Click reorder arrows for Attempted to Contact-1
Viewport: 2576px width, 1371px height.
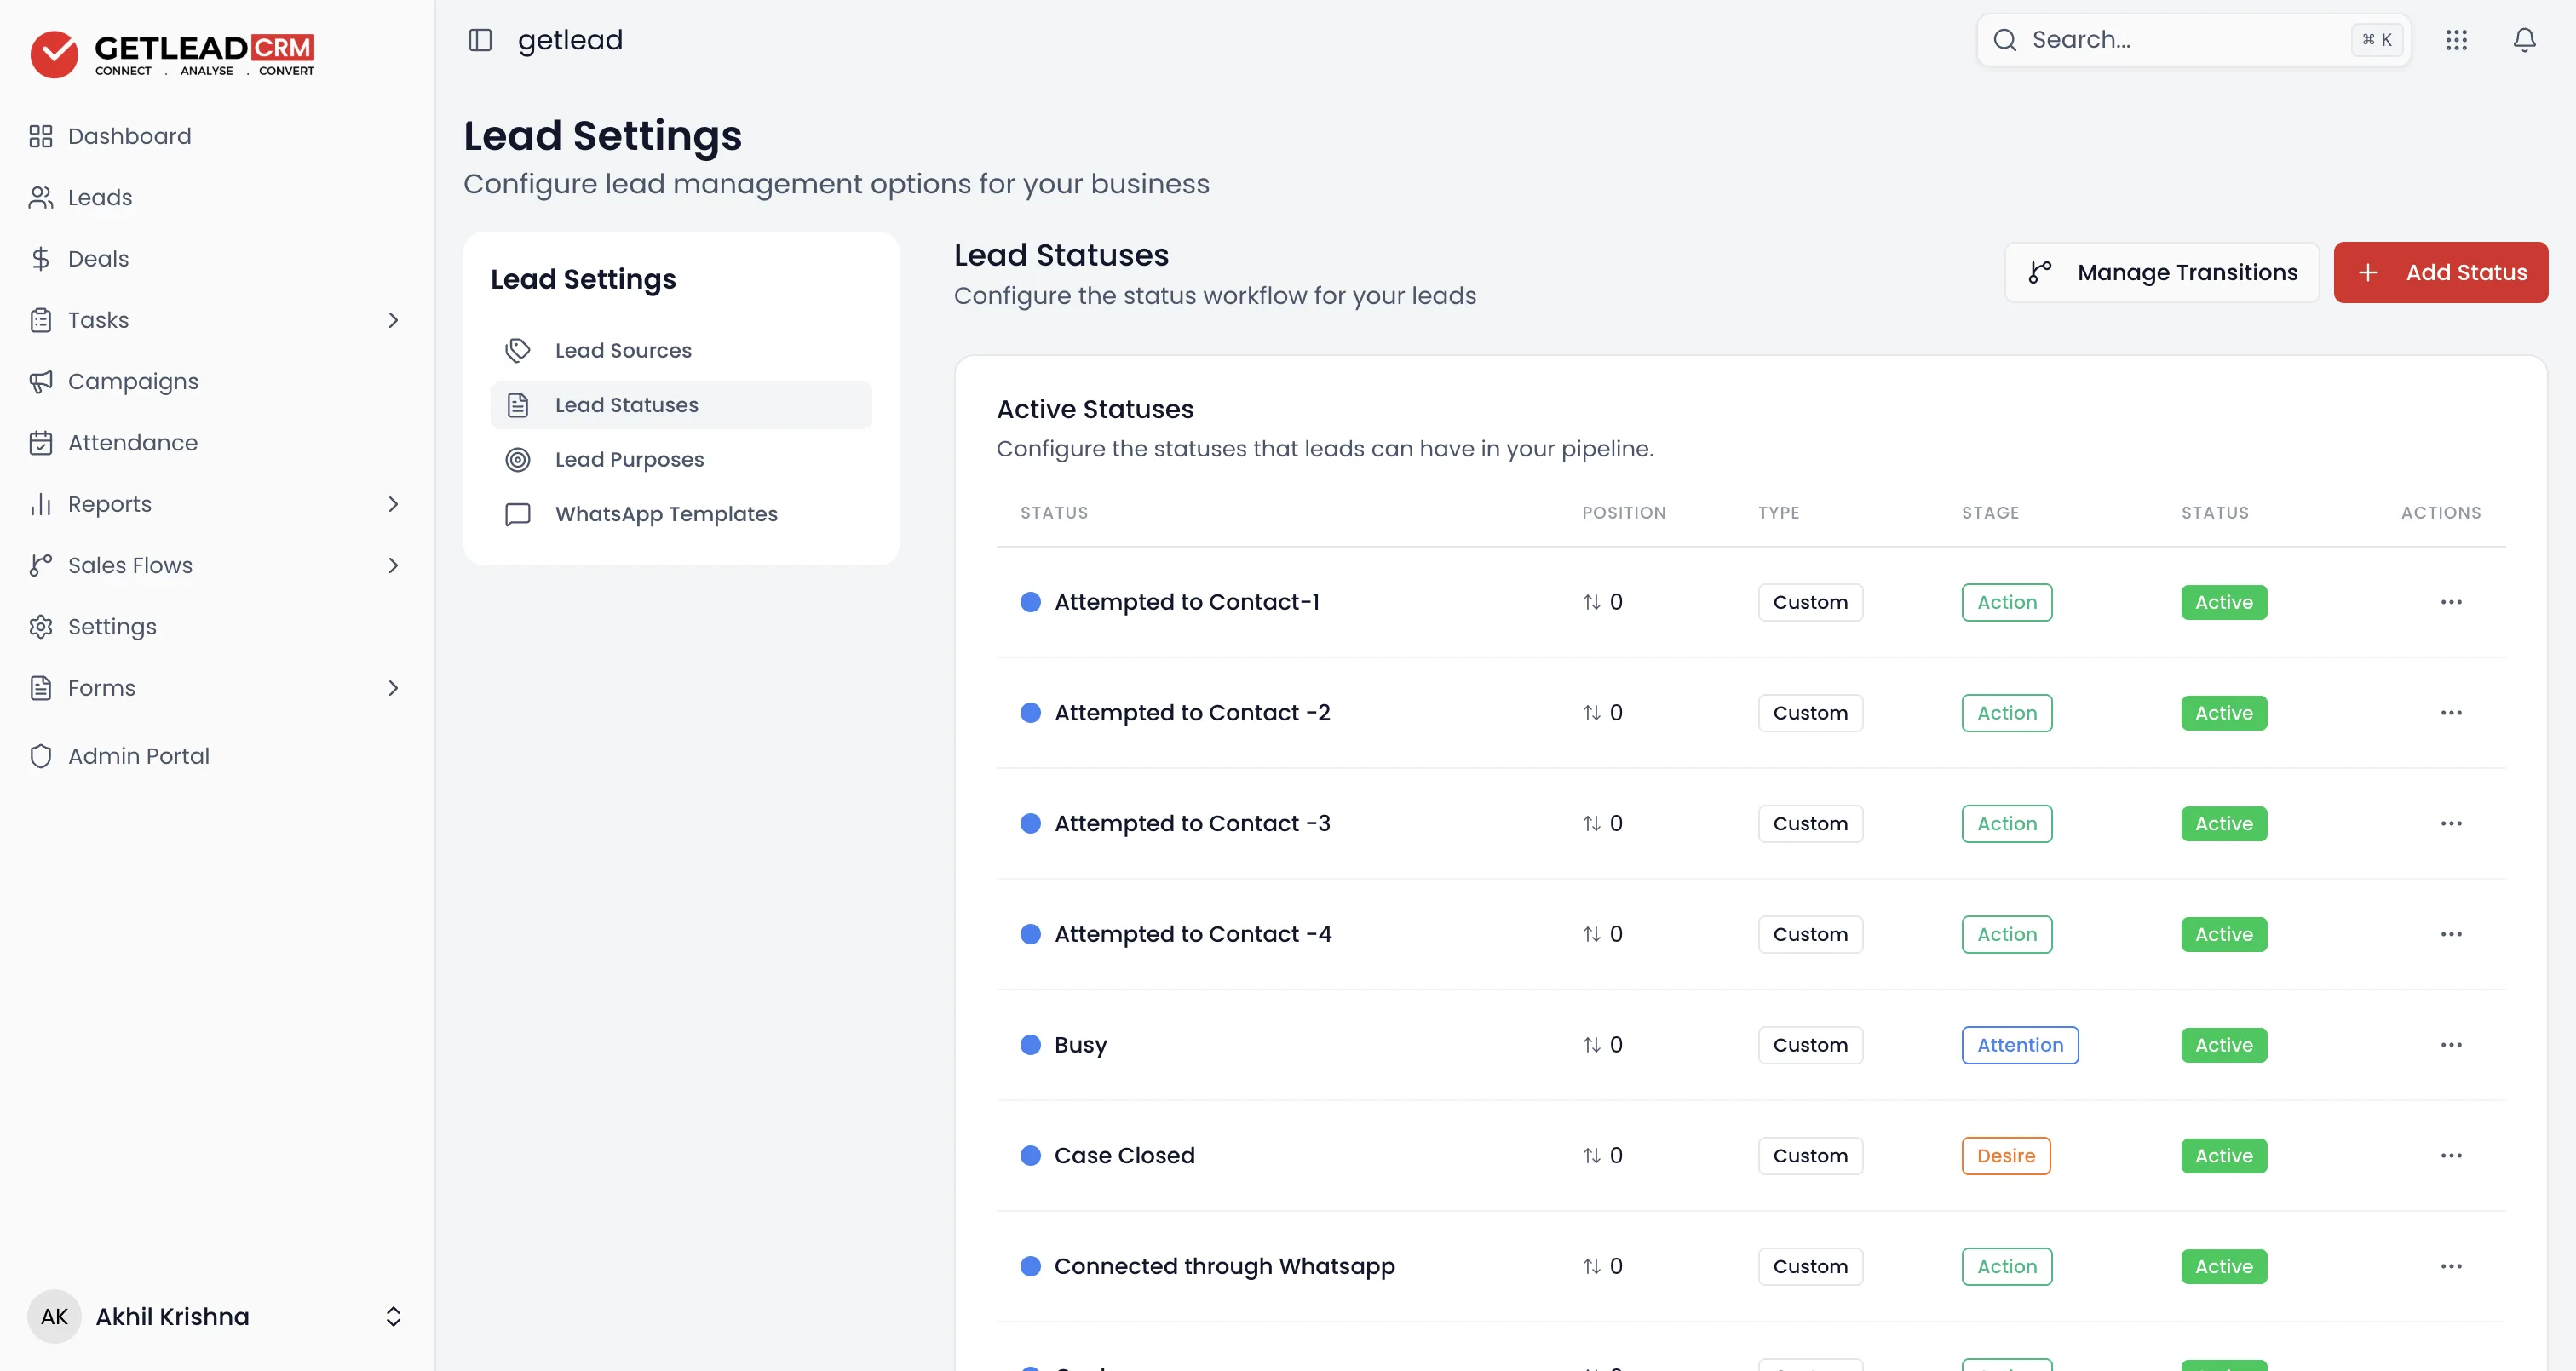point(1592,602)
